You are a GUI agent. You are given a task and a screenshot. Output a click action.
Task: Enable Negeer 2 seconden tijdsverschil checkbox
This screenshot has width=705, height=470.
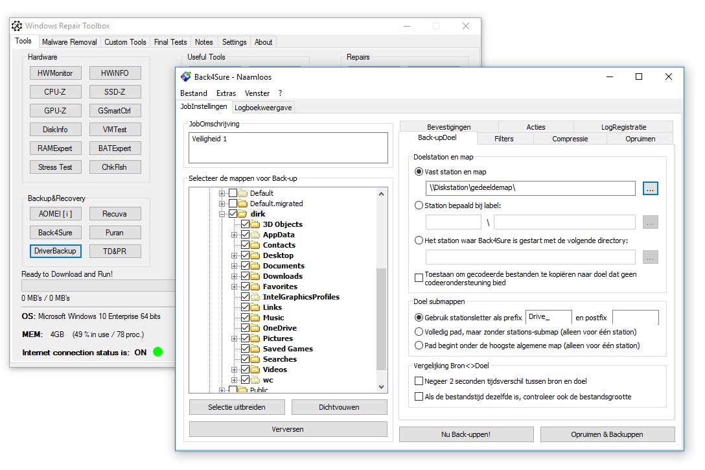(x=419, y=381)
